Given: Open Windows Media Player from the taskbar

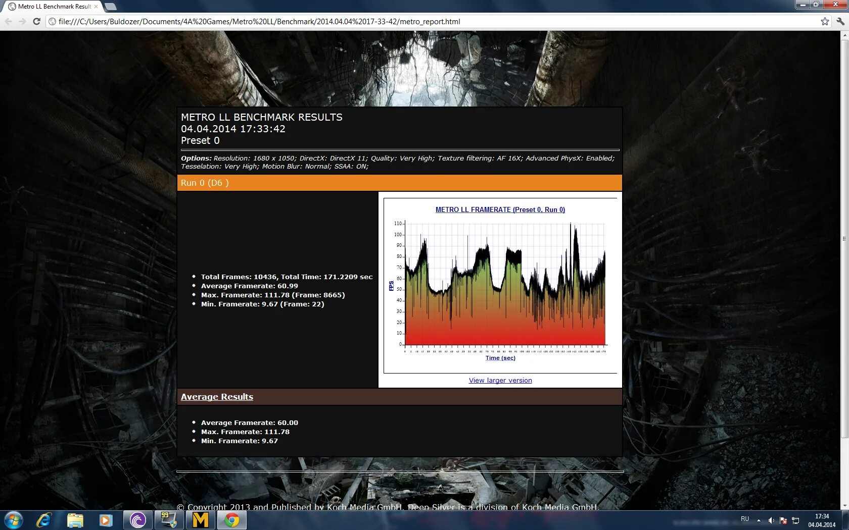Looking at the screenshot, I should click(x=106, y=520).
